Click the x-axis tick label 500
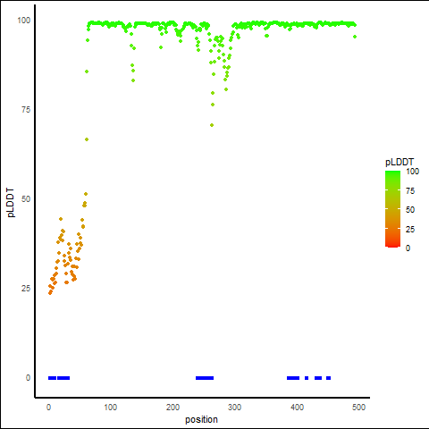Image resolution: width=429 pixels, height=429 pixels. click(358, 408)
